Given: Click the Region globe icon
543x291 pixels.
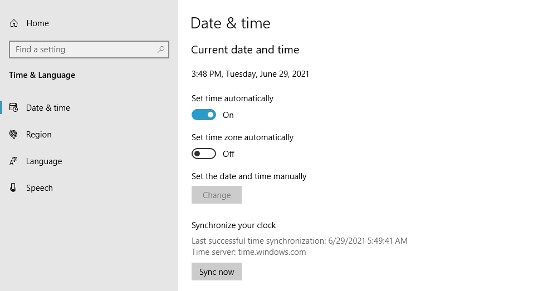Looking at the screenshot, I should coord(14,135).
